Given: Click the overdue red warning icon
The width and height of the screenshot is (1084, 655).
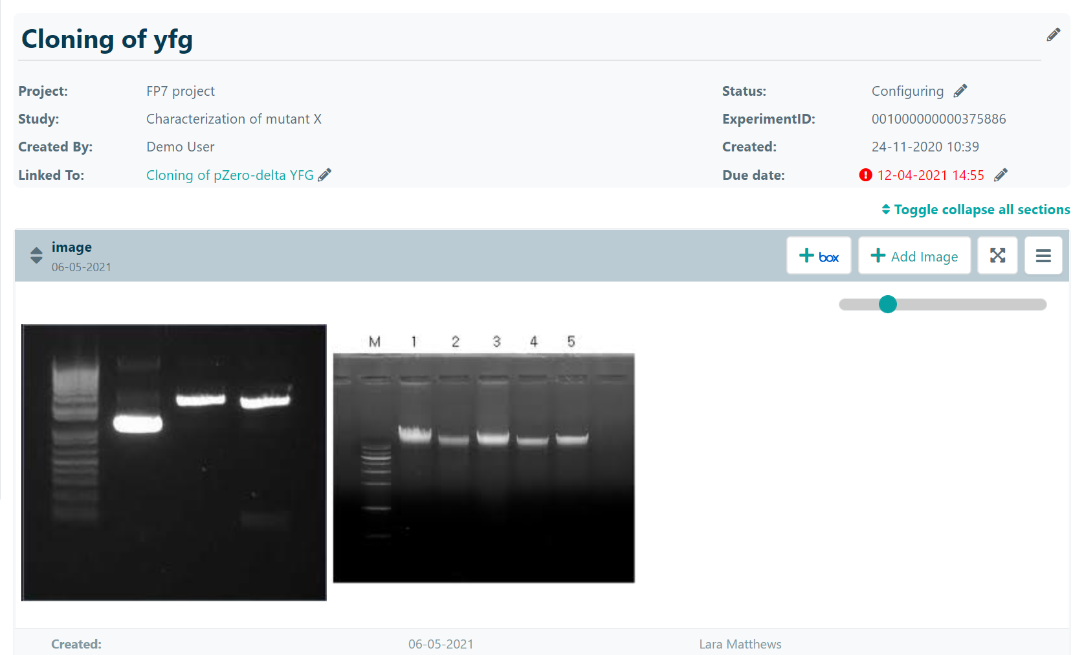Looking at the screenshot, I should pos(865,175).
